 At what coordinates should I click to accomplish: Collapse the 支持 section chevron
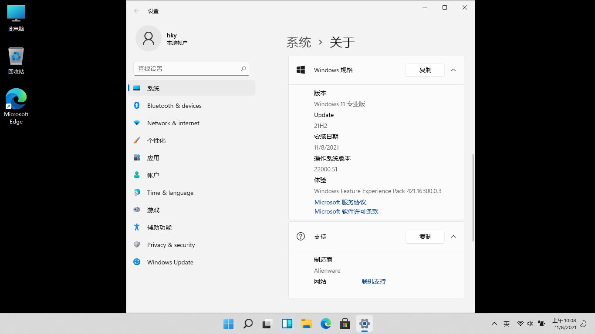(x=453, y=237)
